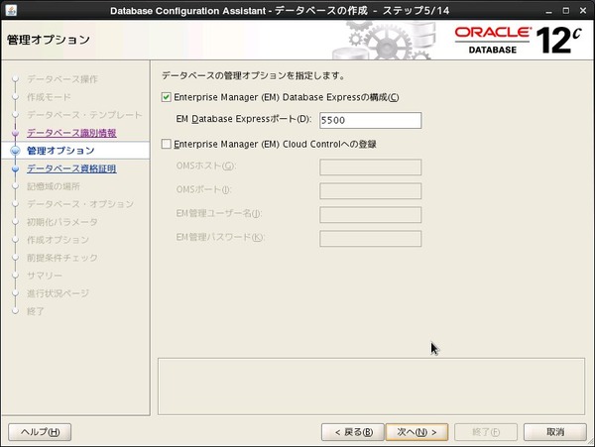Click the 初期化パラメータ step label
This screenshot has height=447, width=595.
62,222
